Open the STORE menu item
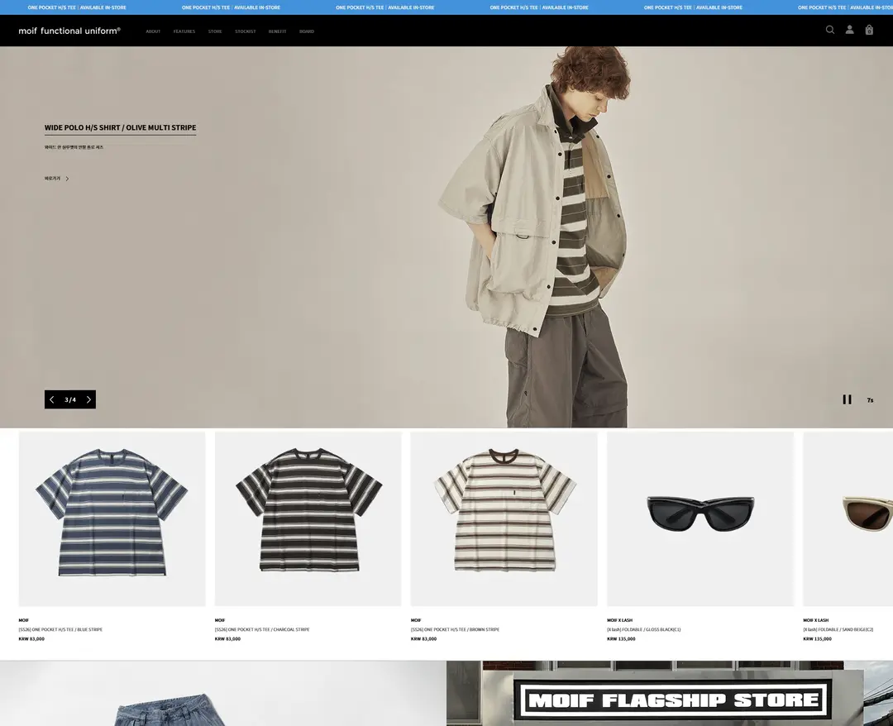The width and height of the screenshot is (893, 726). 215,31
